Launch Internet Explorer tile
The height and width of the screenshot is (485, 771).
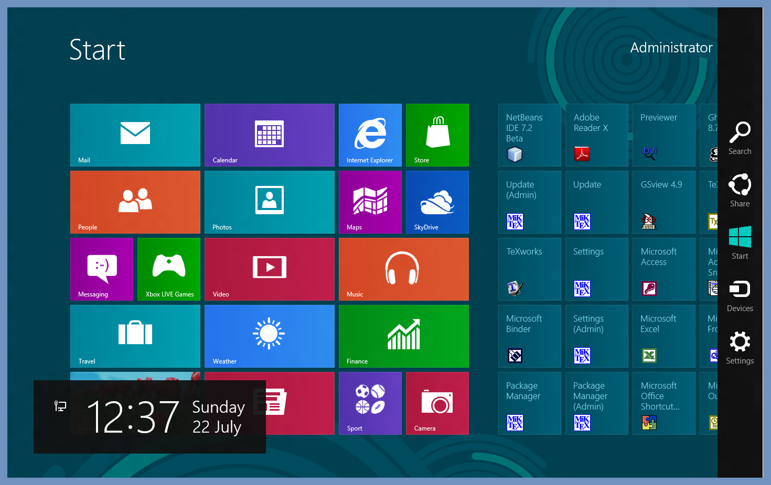(x=370, y=135)
